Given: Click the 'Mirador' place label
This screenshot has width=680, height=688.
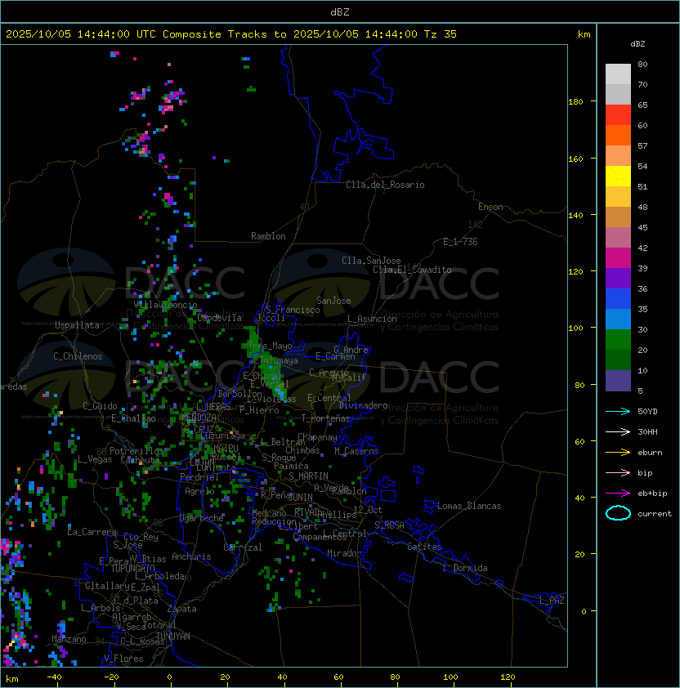Looking at the screenshot, I should pyautogui.click(x=344, y=553).
